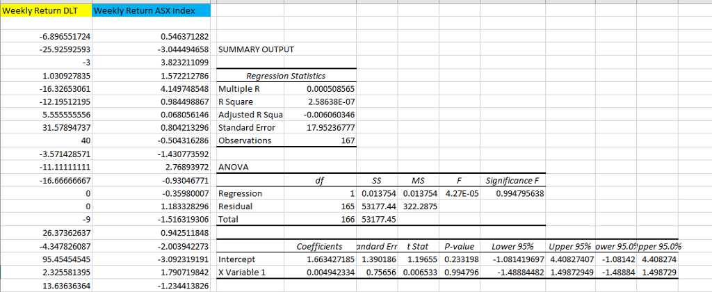Select the value 2.58638E-07

point(332,102)
